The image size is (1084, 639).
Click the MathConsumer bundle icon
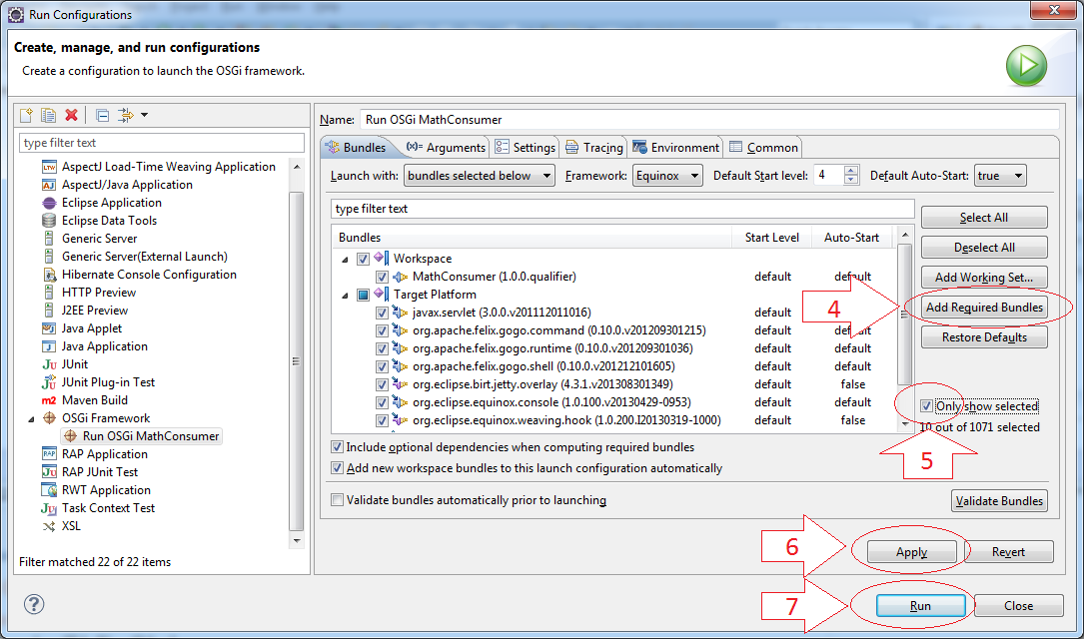tap(401, 277)
